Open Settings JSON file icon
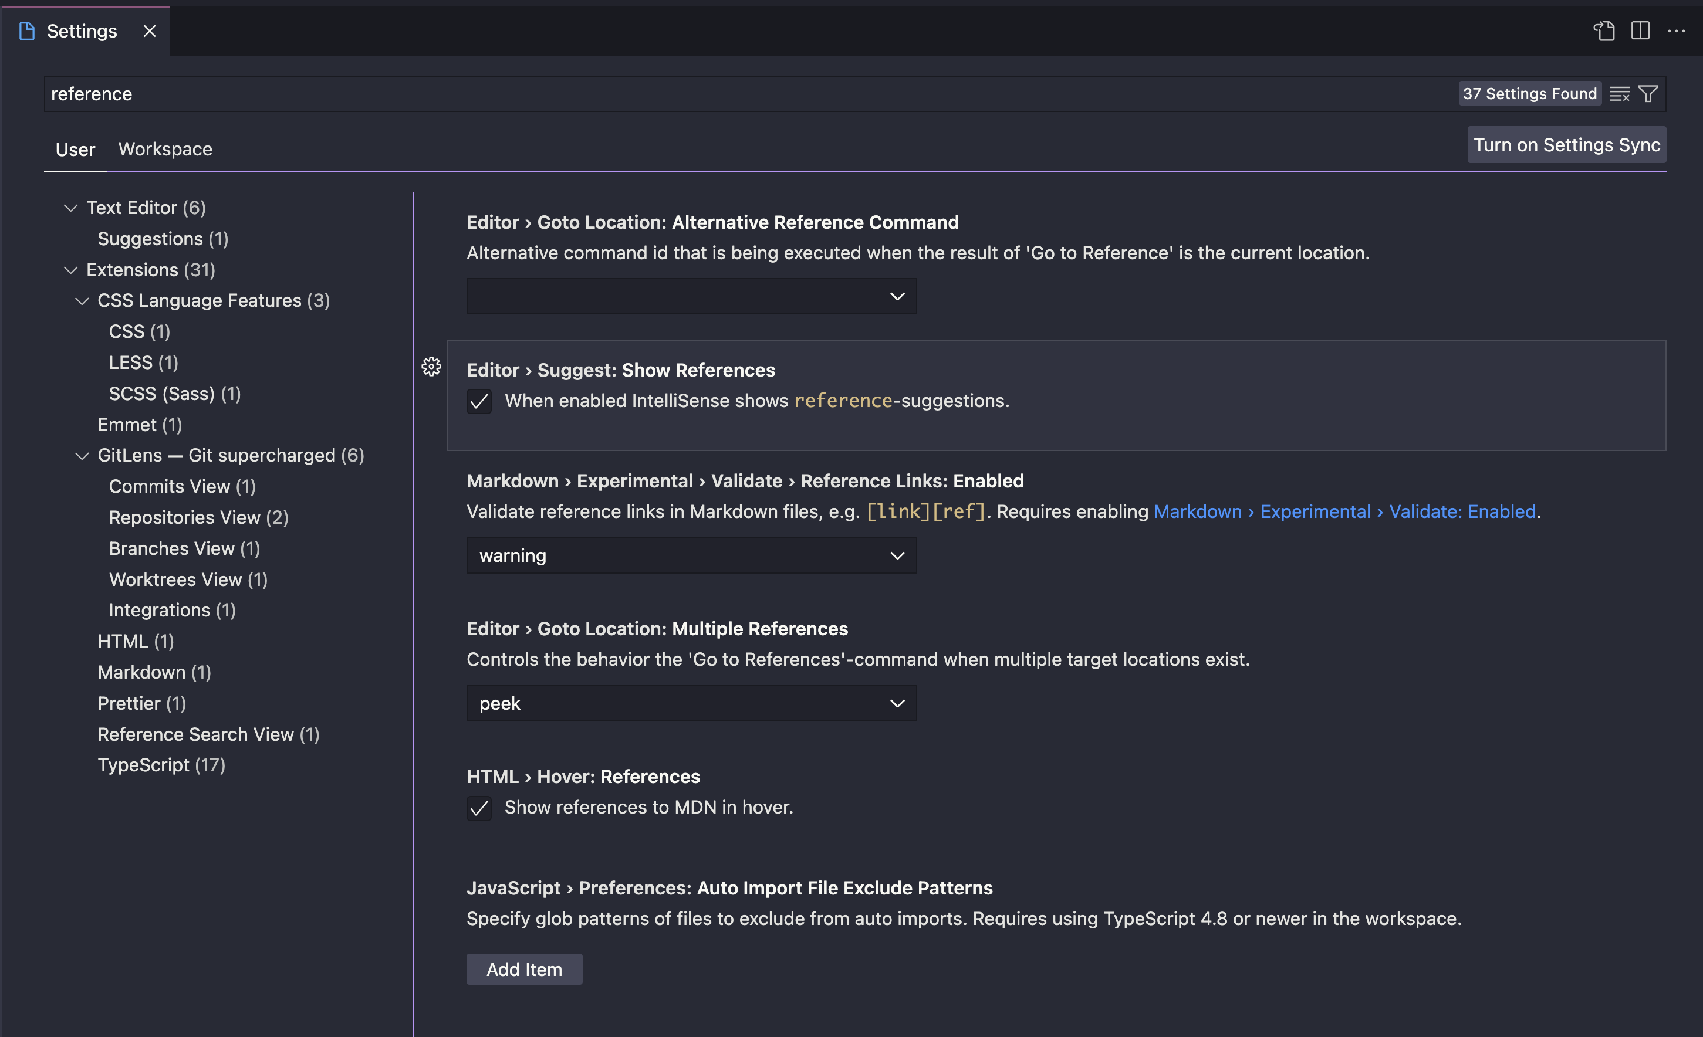This screenshot has width=1703, height=1037. 1604,31
